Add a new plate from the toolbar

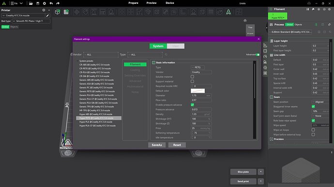click(66, 12)
